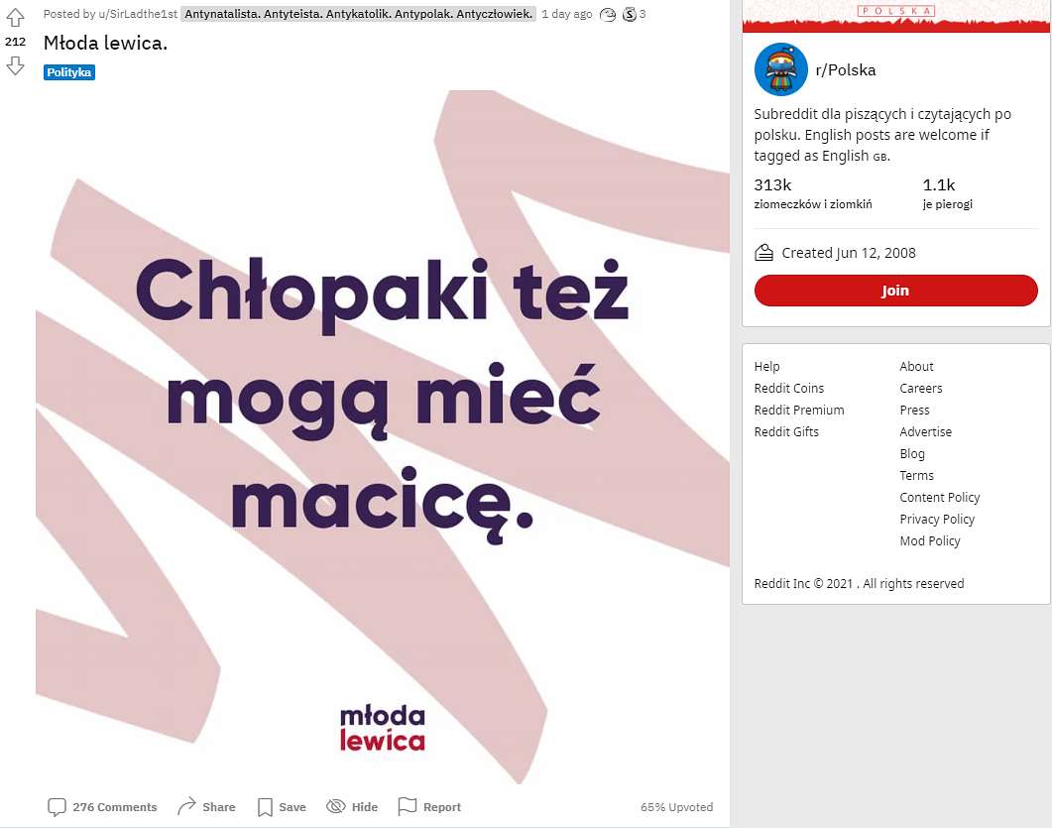This screenshot has width=1052, height=828.
Task: Click the Reddit Coins link
Action: tap(789, 388)
